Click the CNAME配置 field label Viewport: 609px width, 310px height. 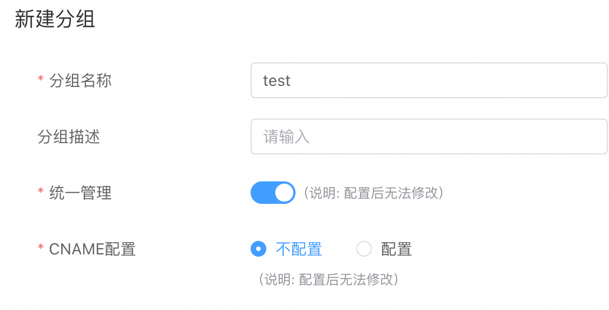(93, 249)
